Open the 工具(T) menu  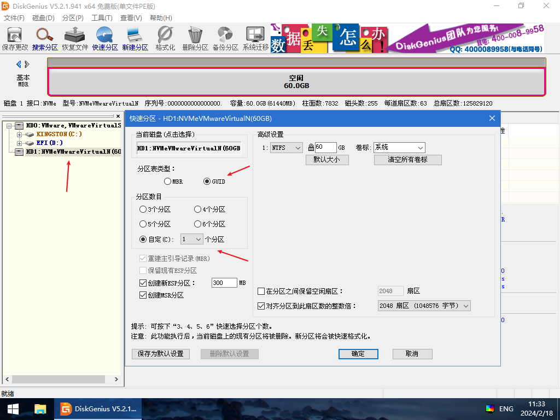[102, 18]
